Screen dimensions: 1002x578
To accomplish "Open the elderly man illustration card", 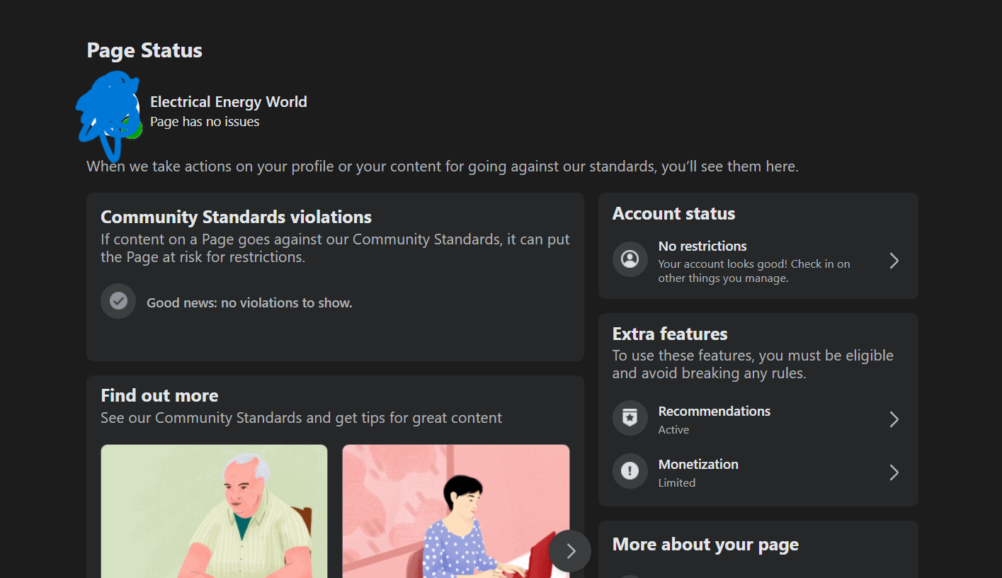I will tap(214, 511).
